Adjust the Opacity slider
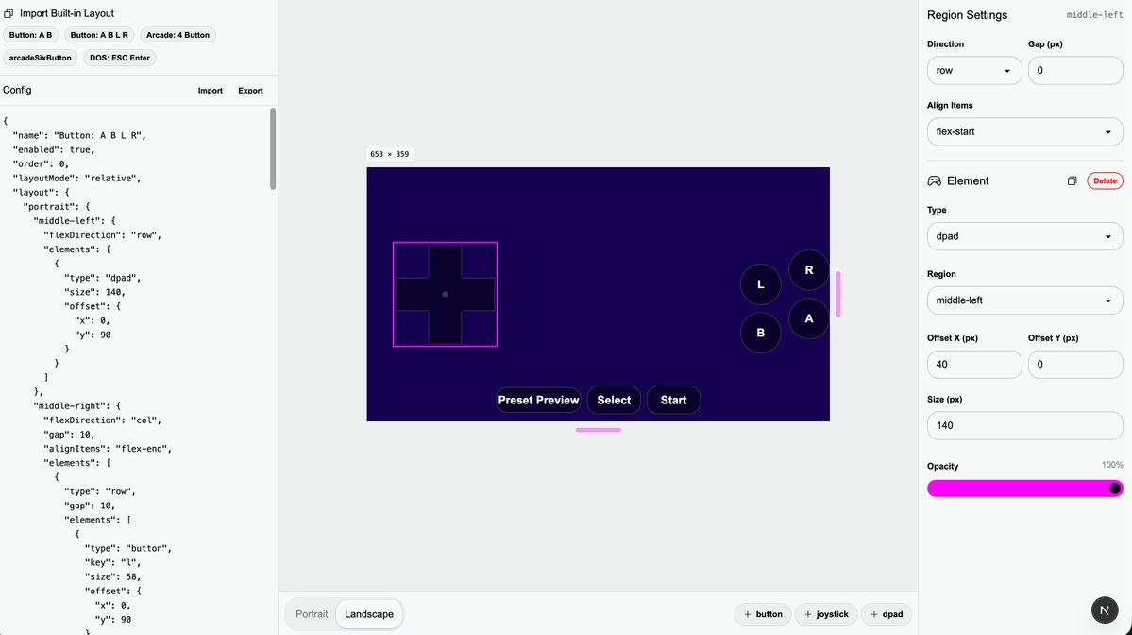1132x635 pixels. pos(1024,489)
